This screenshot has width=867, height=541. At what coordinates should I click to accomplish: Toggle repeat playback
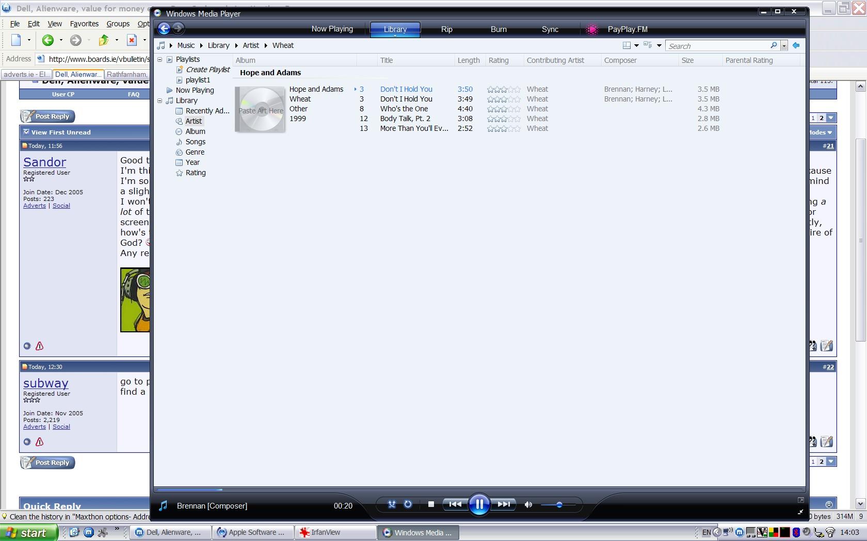tap(408, 504)
